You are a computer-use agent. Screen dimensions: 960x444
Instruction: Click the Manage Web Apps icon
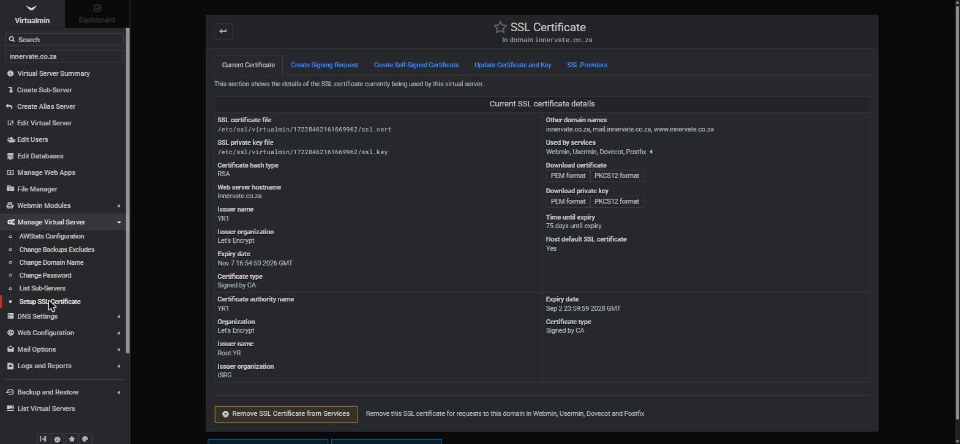(x=10, y=172)
